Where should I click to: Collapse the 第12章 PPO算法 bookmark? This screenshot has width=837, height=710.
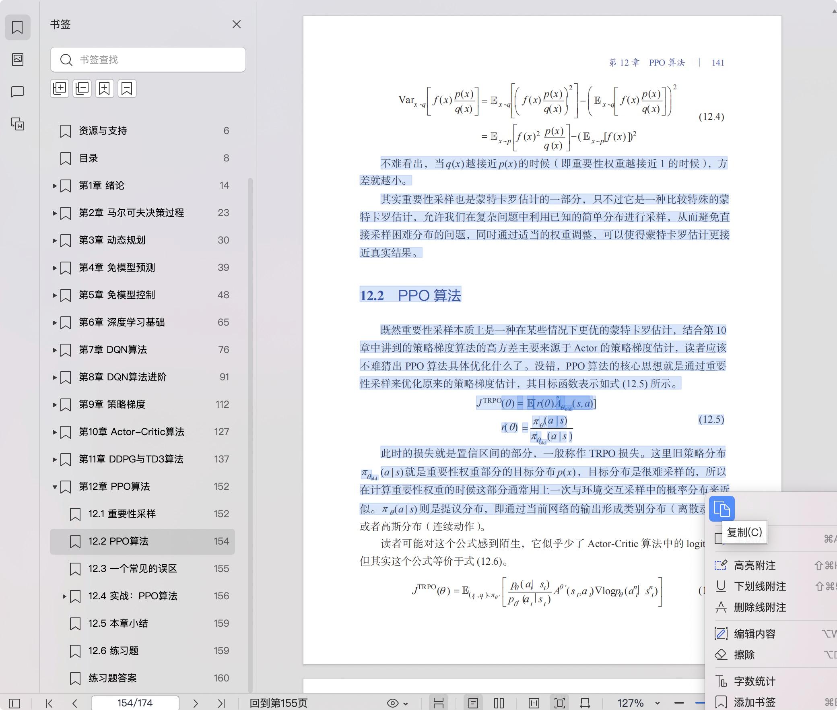click(x=55, y=487)
